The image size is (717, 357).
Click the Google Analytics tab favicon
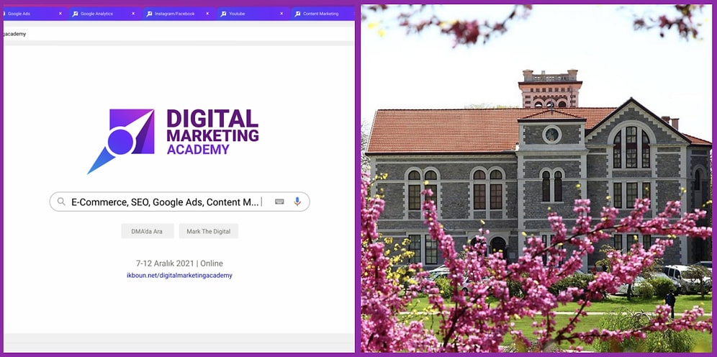(76, 14)
